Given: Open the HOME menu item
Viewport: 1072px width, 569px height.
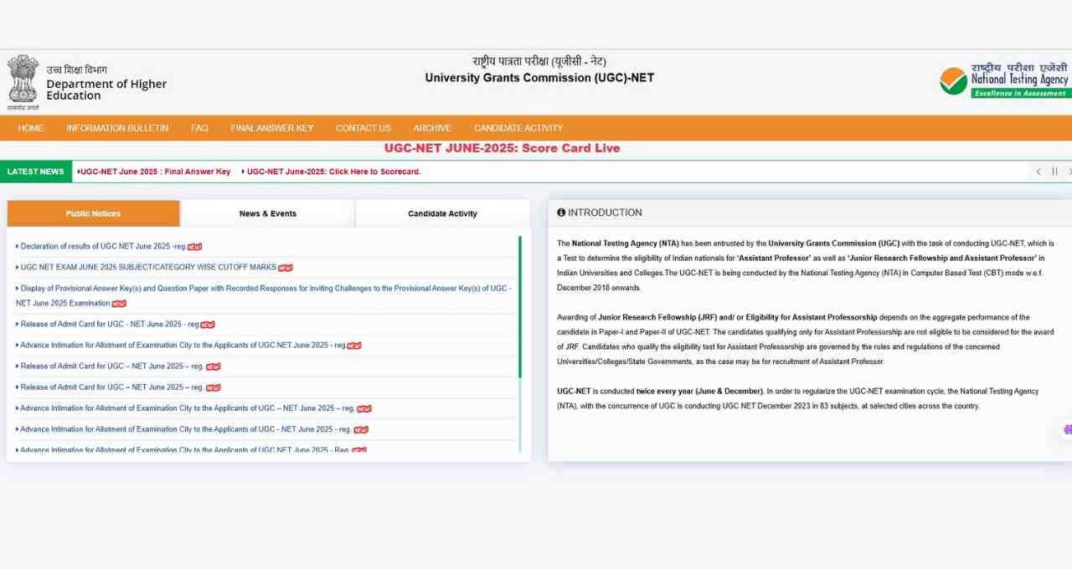Looking at the screenshot, I should [x=31, y=128].
